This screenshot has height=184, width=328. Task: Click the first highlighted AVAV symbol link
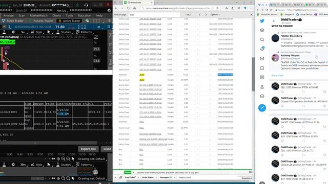pos(142,75)
